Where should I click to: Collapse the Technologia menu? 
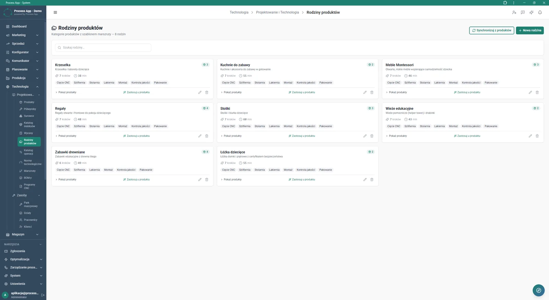click(22, 87)
